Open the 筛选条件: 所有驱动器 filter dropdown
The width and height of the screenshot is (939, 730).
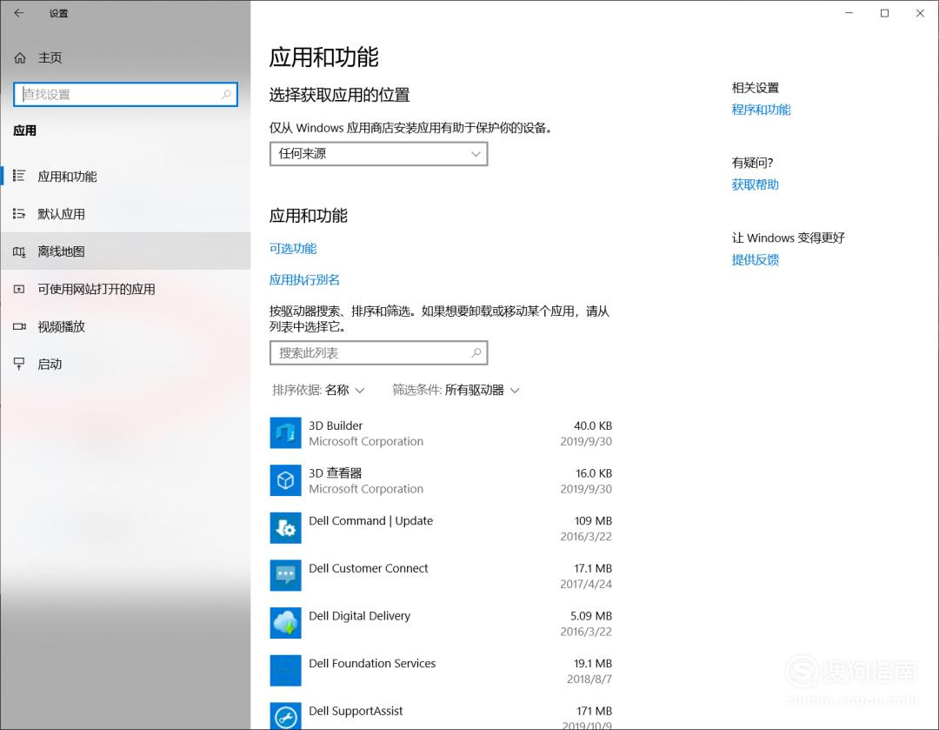(456, 390)
